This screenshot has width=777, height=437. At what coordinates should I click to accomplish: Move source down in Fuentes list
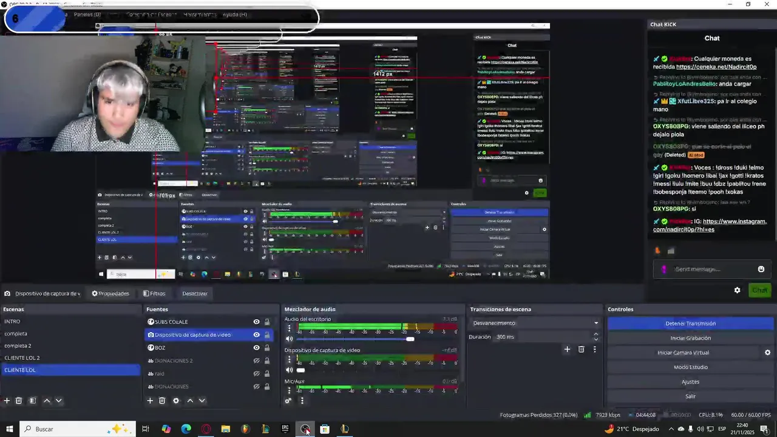(x=202, y=401)
